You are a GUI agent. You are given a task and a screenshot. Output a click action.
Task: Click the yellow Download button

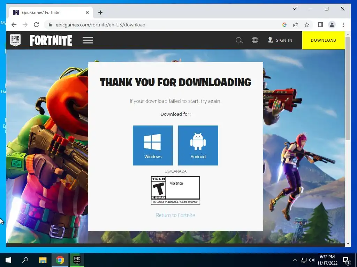click(x=323, y=40)
